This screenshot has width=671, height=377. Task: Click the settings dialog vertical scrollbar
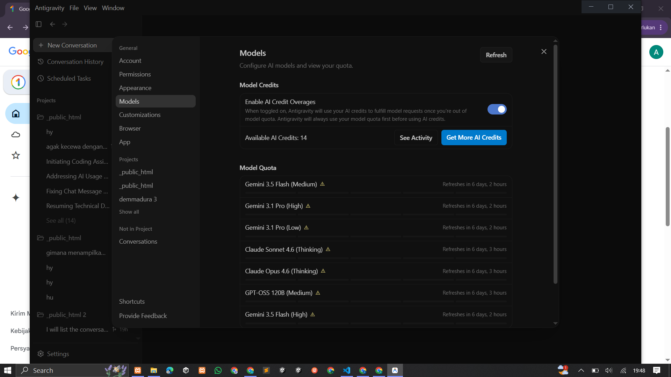(x=555, y=164)
